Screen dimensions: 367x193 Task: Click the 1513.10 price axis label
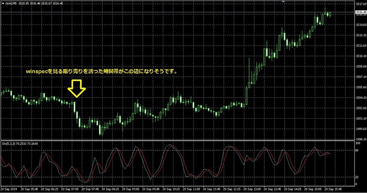tap(361, 35)
